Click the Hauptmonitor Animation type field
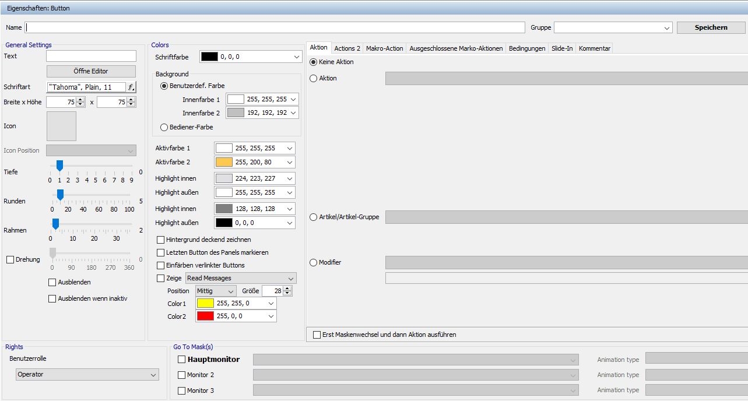The height and width of the screenshot is (401, 748). point(697,358)
